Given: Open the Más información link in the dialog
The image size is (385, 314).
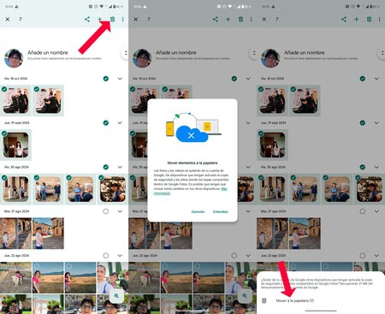Looking at the screenshot, I should [190, 191].
